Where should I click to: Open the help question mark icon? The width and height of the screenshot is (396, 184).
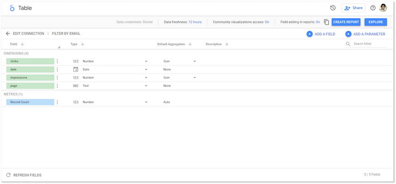tap(373, 8)
